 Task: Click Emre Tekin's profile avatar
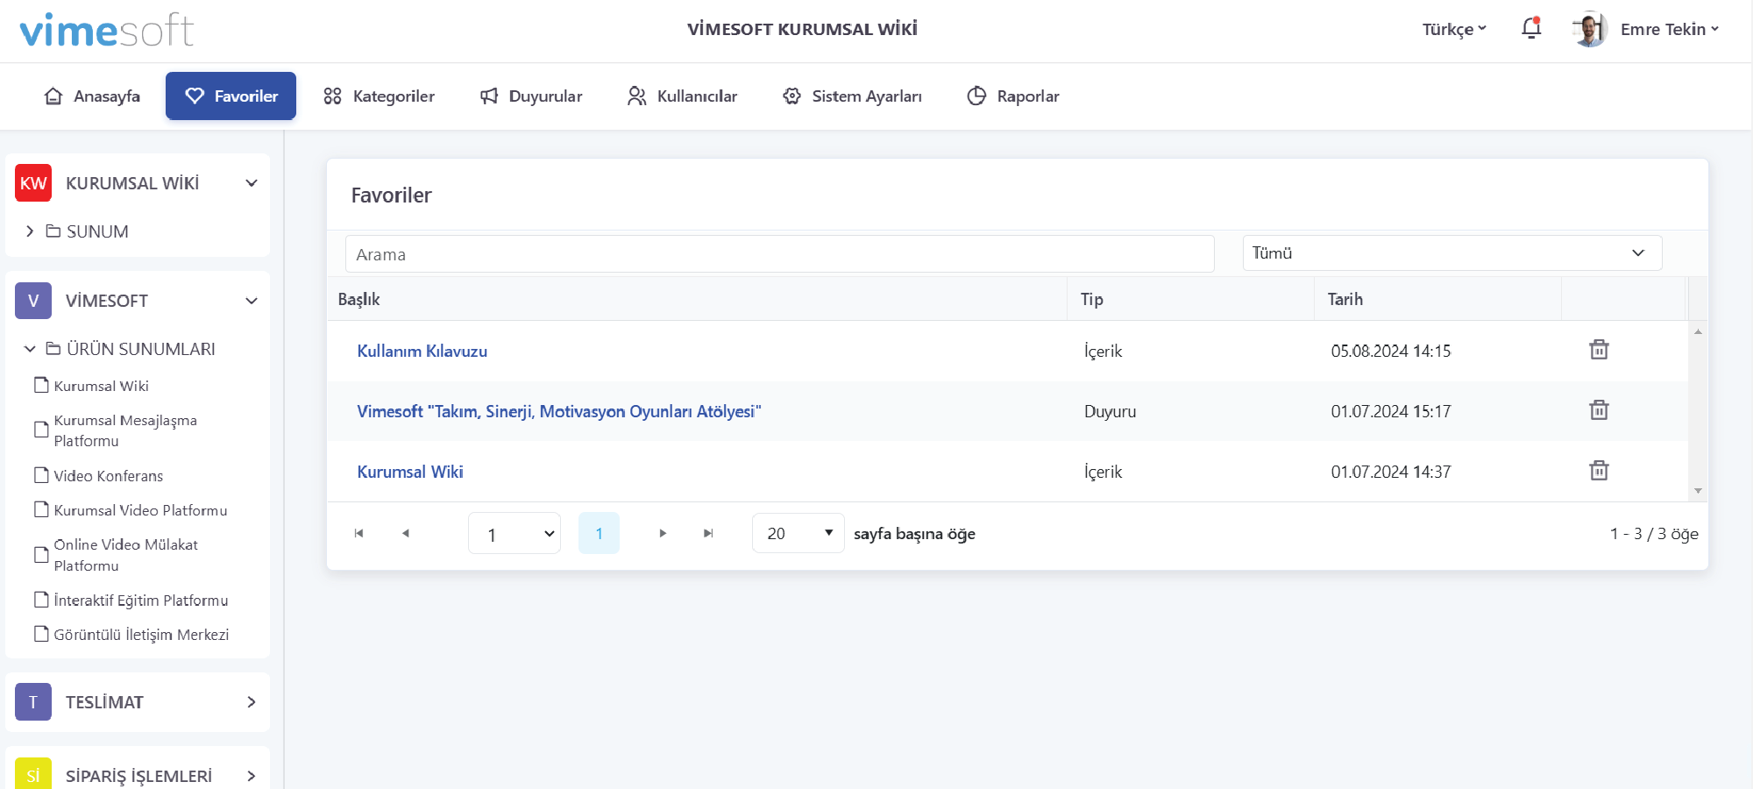click(1589, 29)
